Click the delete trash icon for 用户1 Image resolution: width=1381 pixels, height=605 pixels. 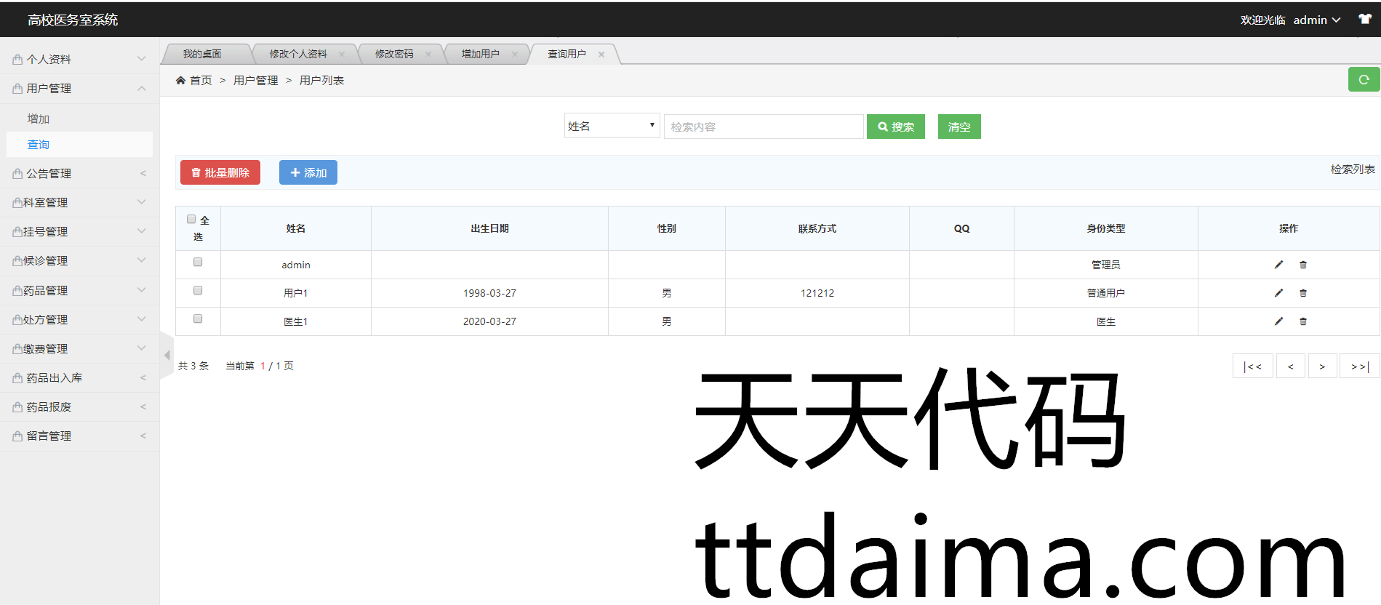coord(1302,293)
